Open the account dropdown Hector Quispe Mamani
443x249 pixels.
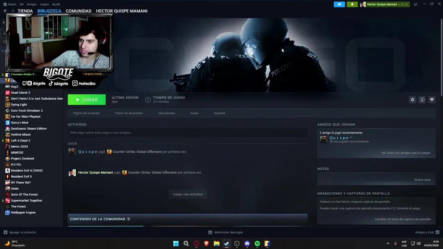385,4
